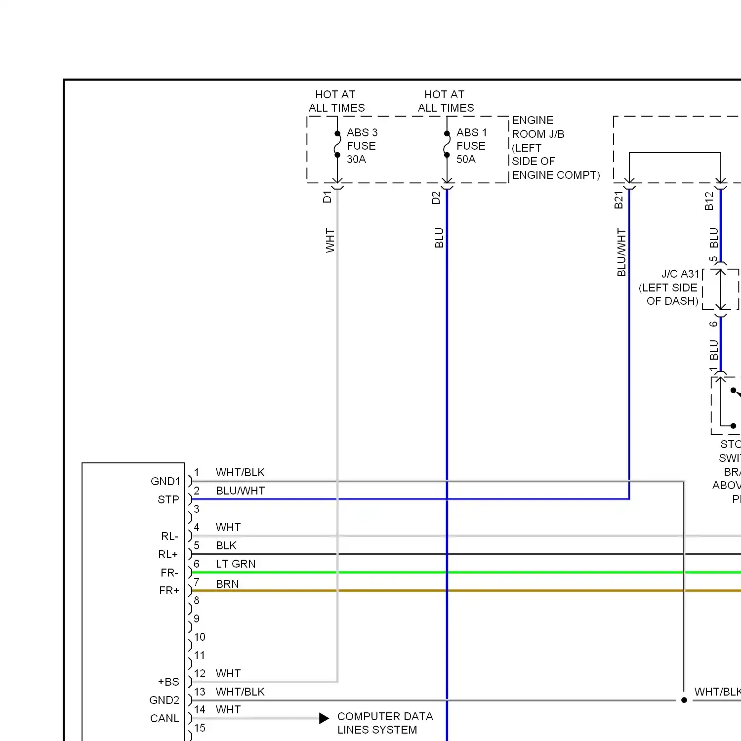Click the ABS 1 fuse symbol
741x741 pixels.
click(447, 144)
